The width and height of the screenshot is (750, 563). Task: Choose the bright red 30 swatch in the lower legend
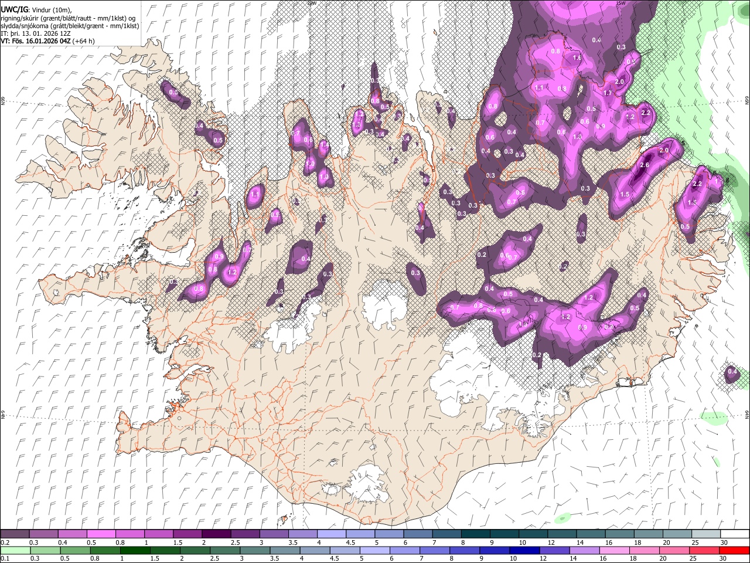(x=734, y=551)
